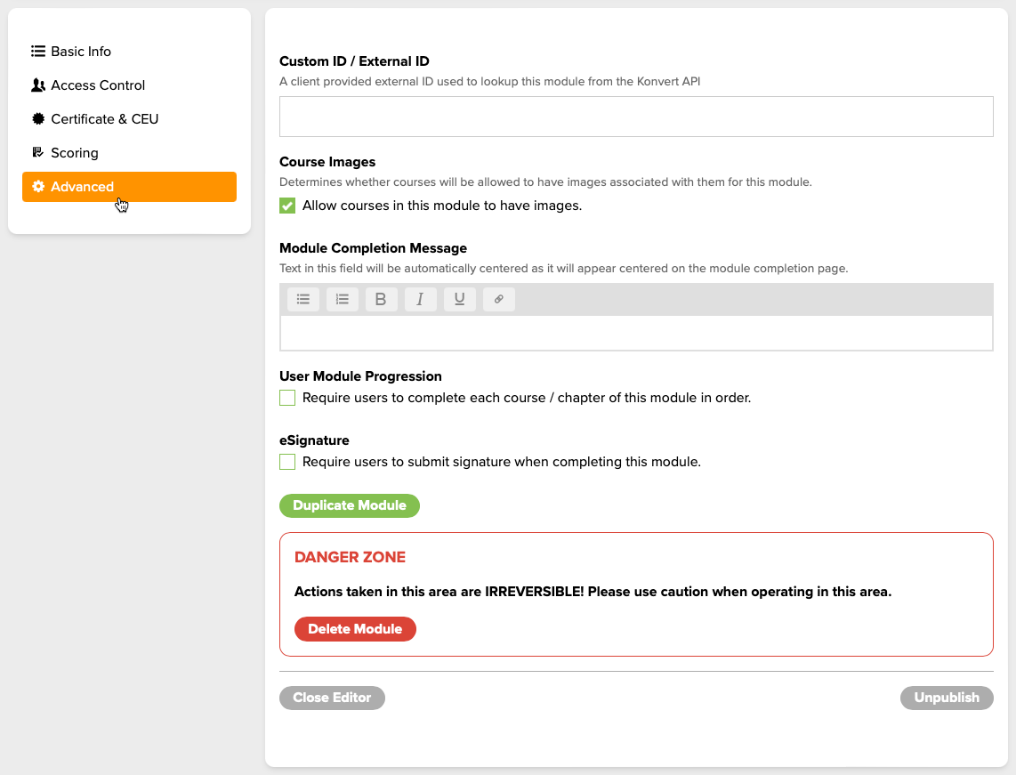The height and width of the screenshot is (775, 1016).
Task: Click the certificate badge icon in the sidebar
Action: (x=37, y=118)
